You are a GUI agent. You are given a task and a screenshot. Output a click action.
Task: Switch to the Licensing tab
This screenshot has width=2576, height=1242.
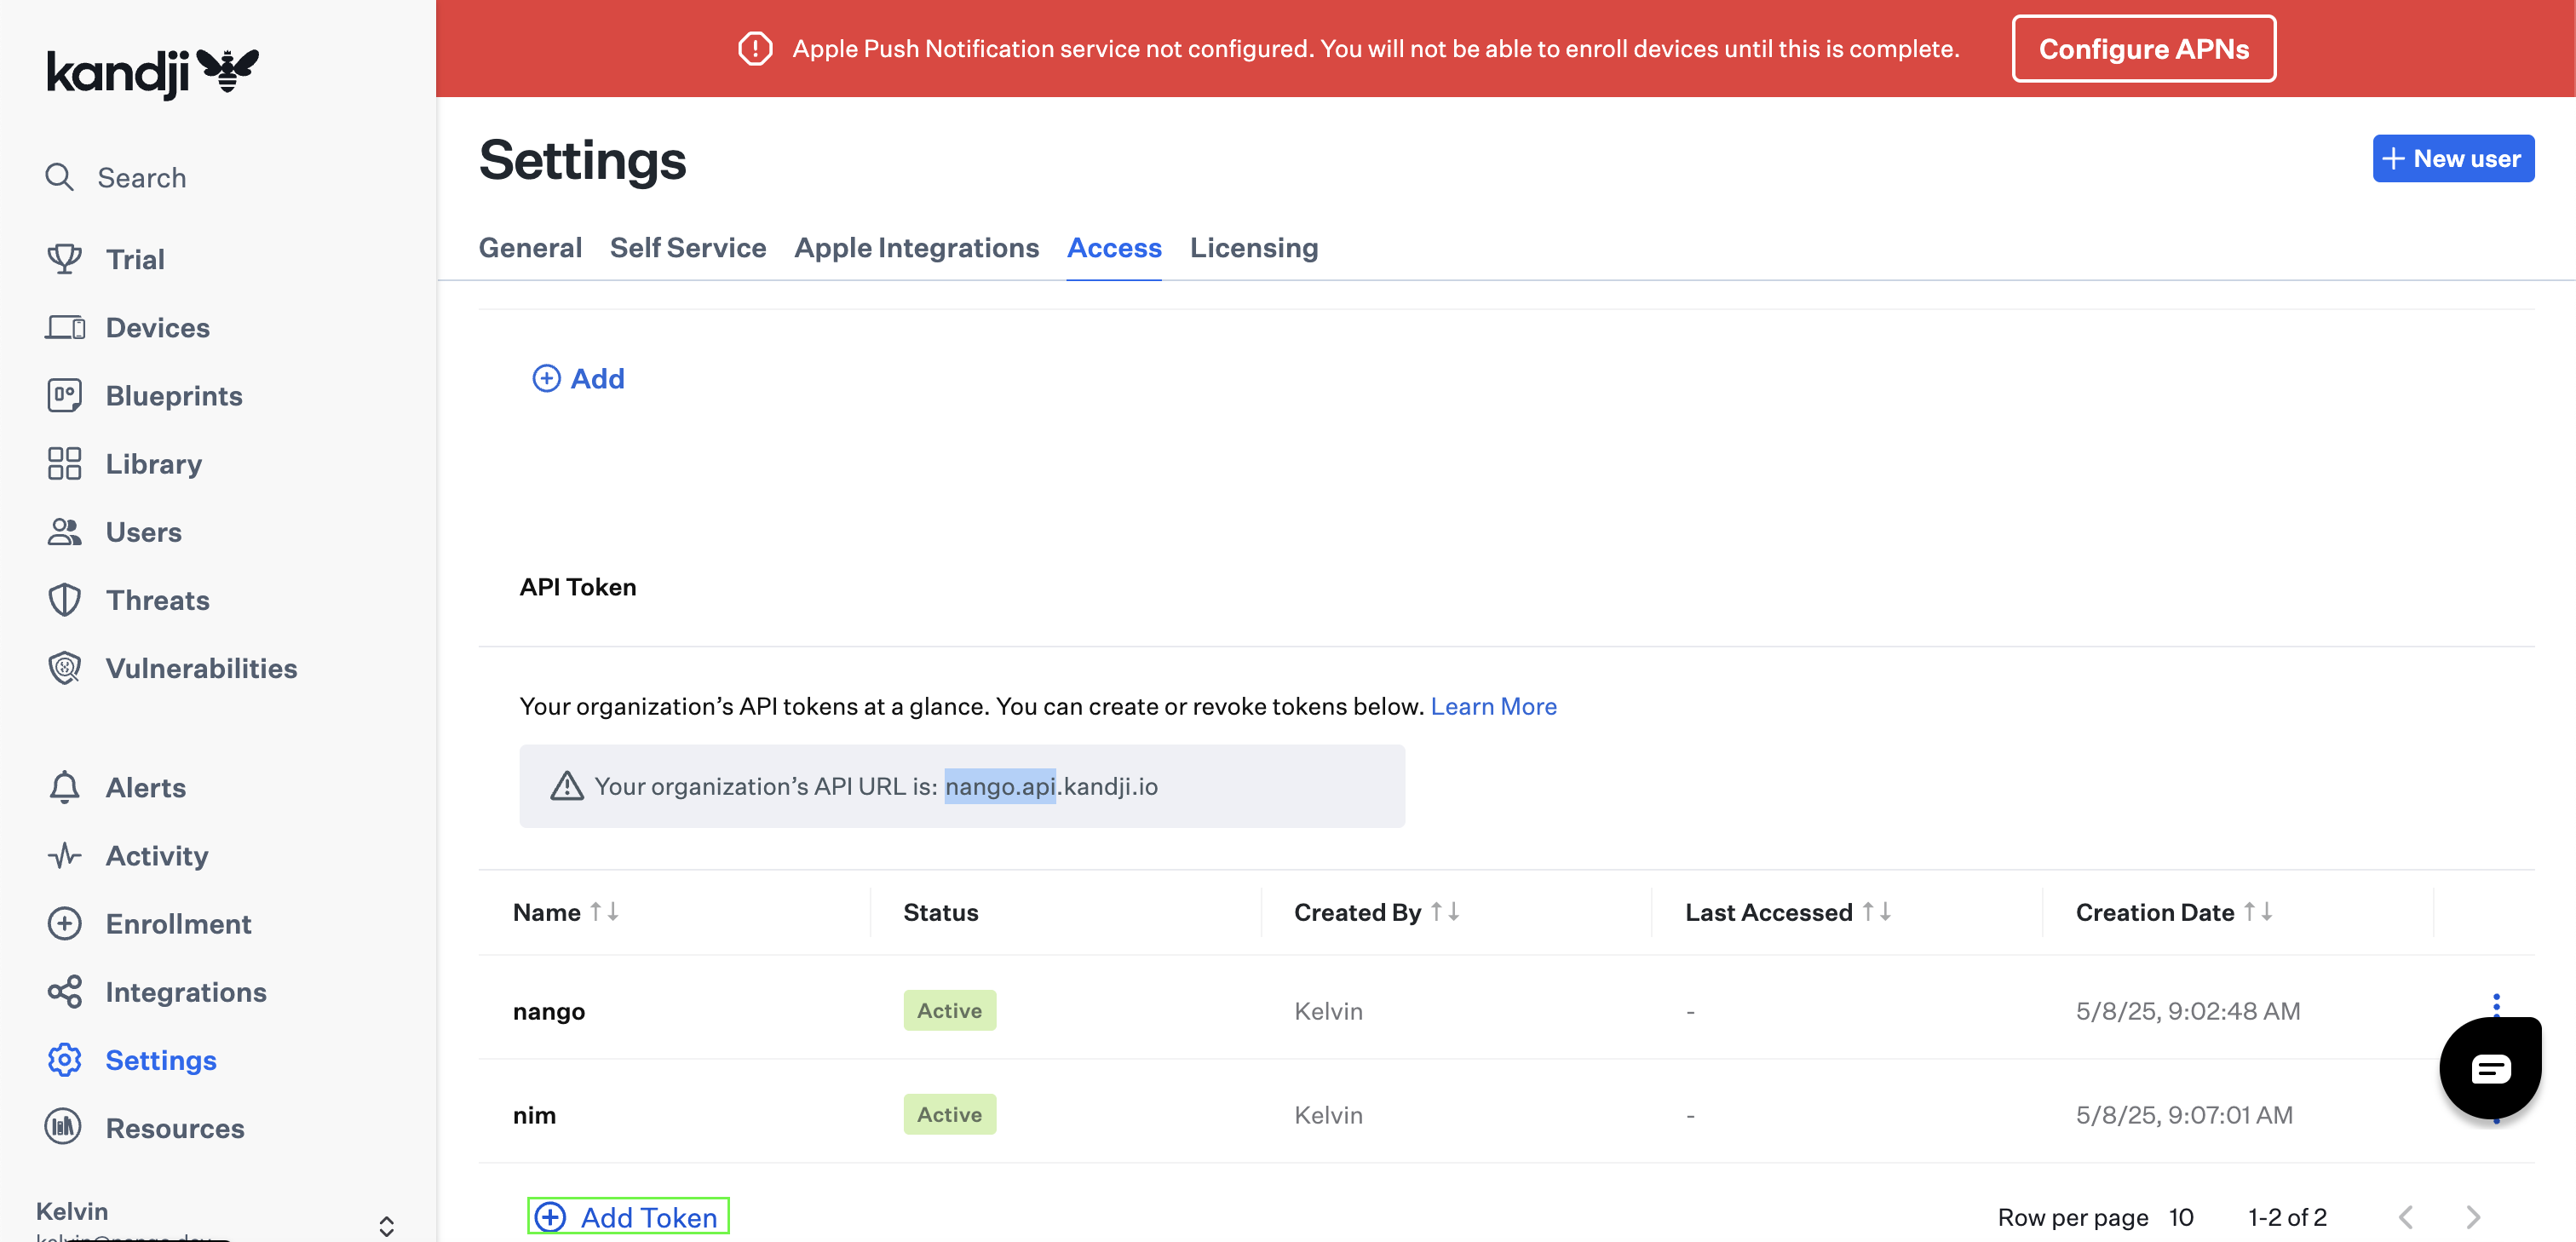tap(1253, 247)
